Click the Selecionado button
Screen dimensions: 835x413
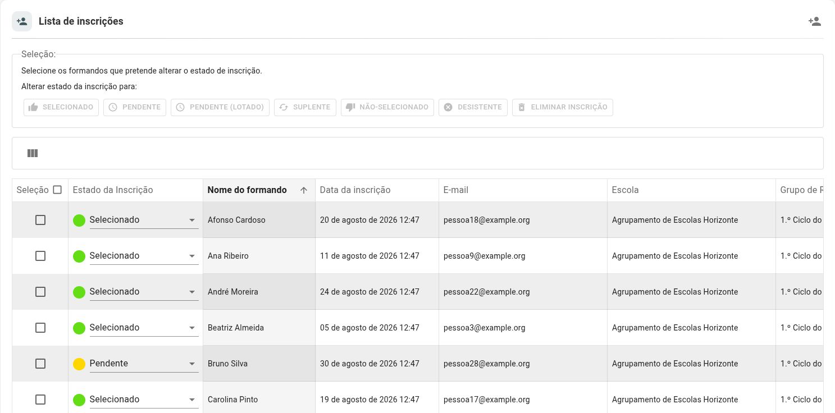click(61, 107)
